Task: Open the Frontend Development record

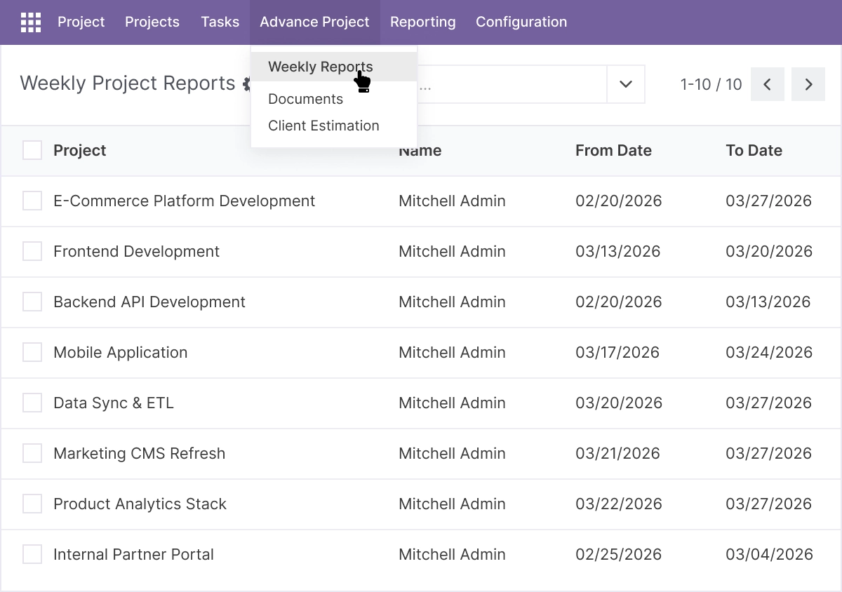Action: coord(136,251)
